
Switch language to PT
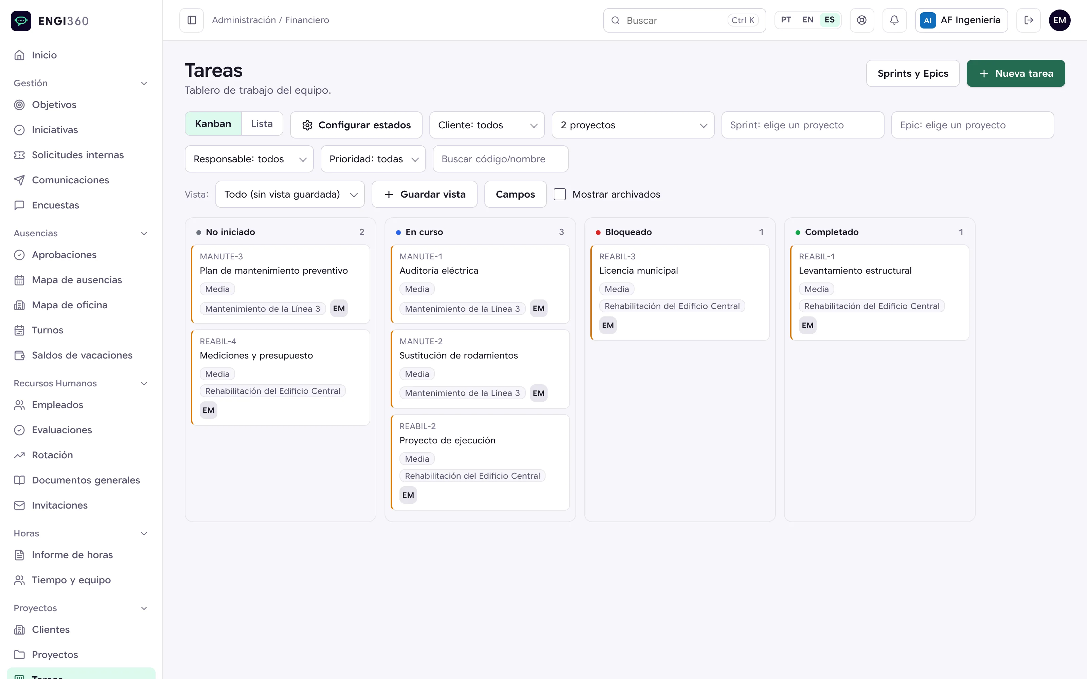pos(786,20)
